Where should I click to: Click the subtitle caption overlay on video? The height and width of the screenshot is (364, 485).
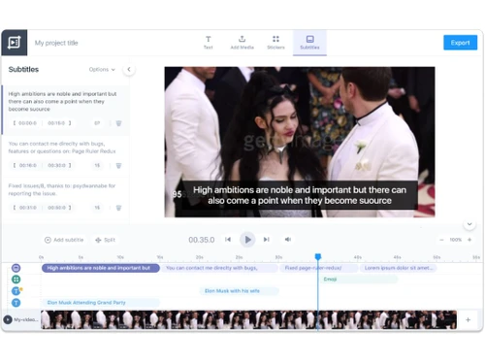tap(300, 195)
